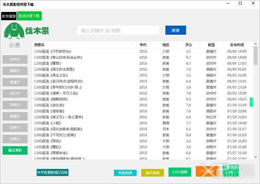Show the 最近更新 recent updates list
The width and height of the screenshot is (260, 184).
(15, 150)
